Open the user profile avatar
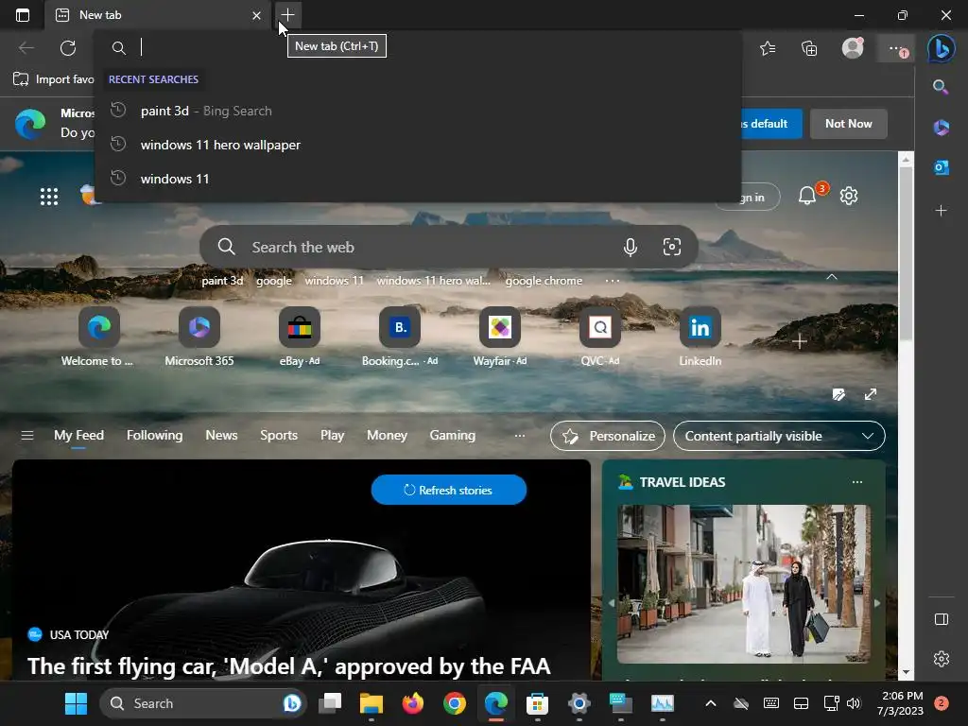Screen dimensions: 968x726 click(853, 47)
